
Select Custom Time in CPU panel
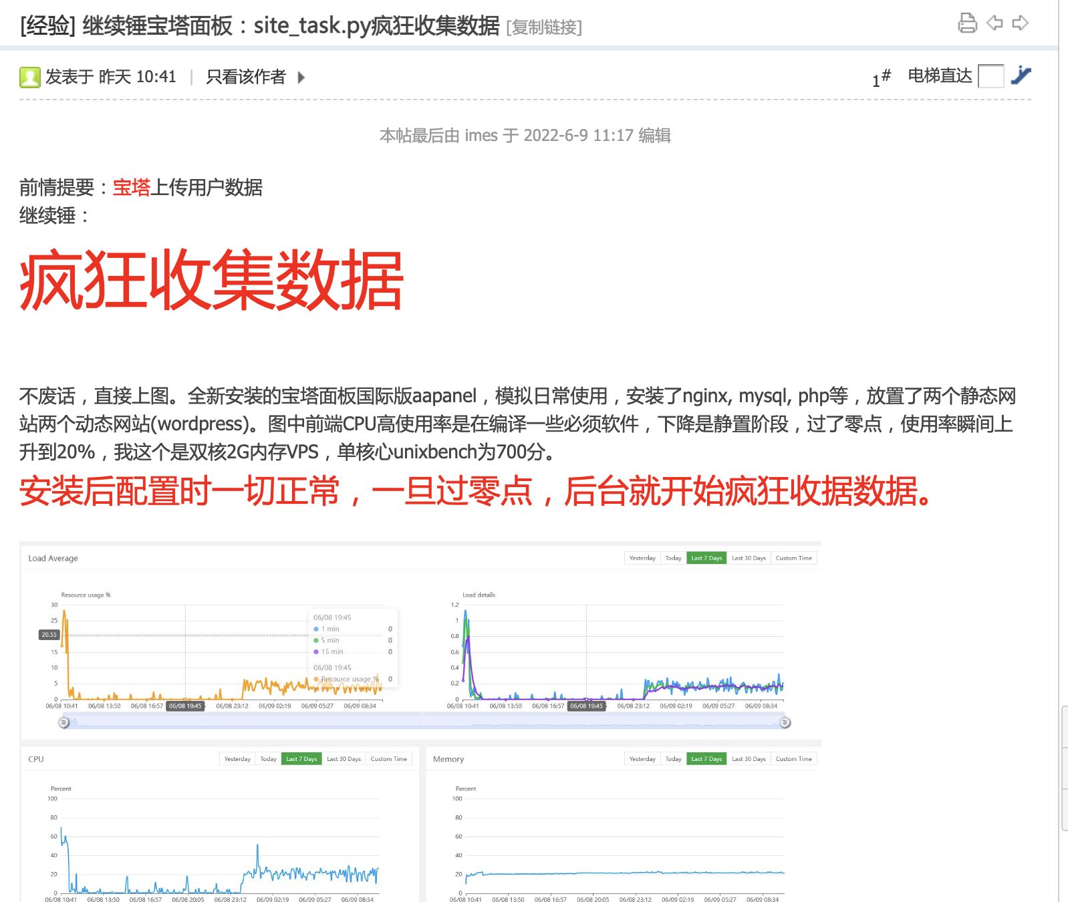tap(388, 759)
